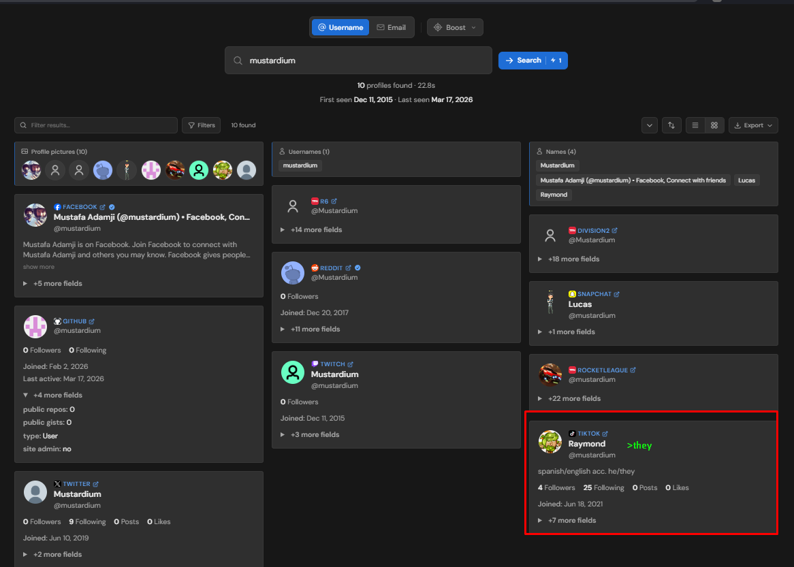
Task: Click the TikTok Raymond avatar image
Action: [550, 442]
